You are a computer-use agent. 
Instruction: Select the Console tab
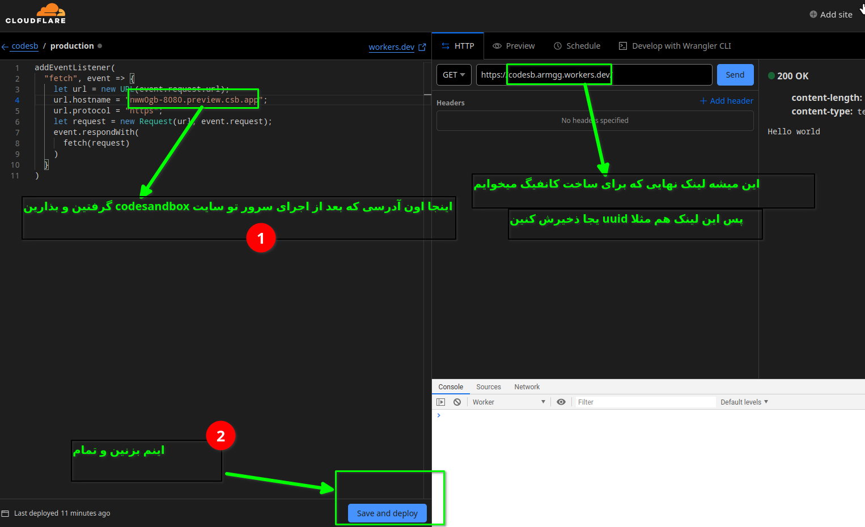(451, 387)
